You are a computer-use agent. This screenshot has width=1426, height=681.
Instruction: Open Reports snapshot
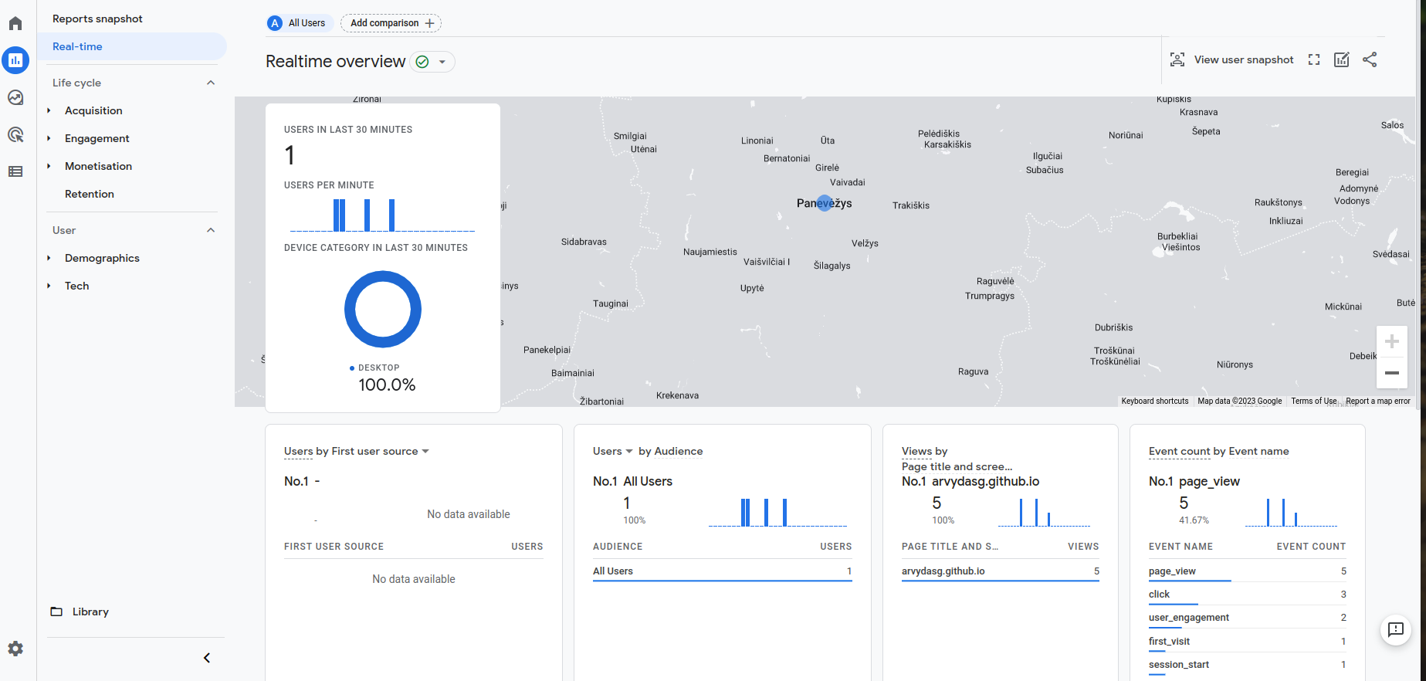tap(97, 19)
